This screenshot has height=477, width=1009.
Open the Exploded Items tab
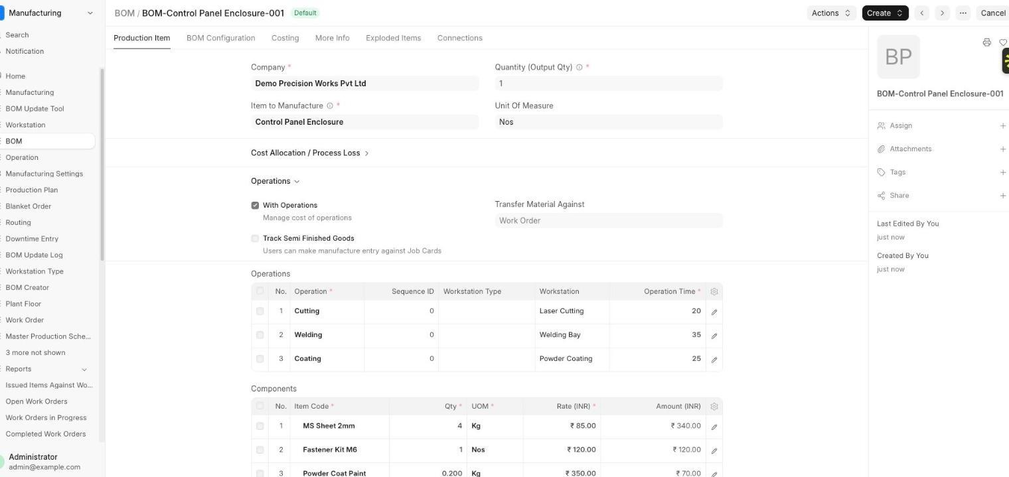click(393, 38)
